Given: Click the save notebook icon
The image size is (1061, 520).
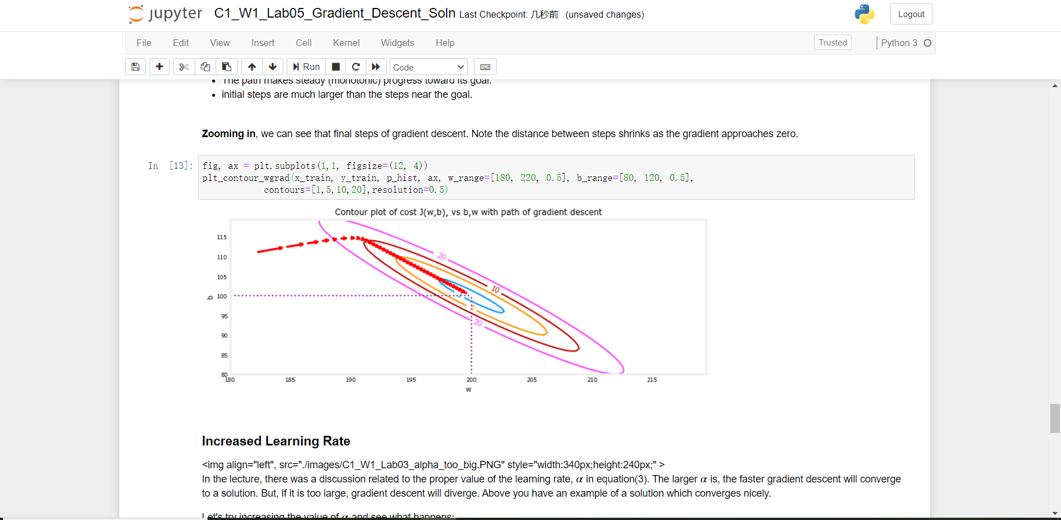Looking at the screenshot, I should tap(135, 67).
